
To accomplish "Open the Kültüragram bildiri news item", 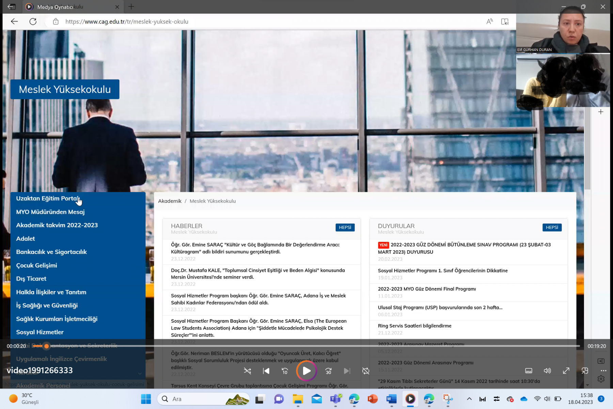I will tap(255, 248).
